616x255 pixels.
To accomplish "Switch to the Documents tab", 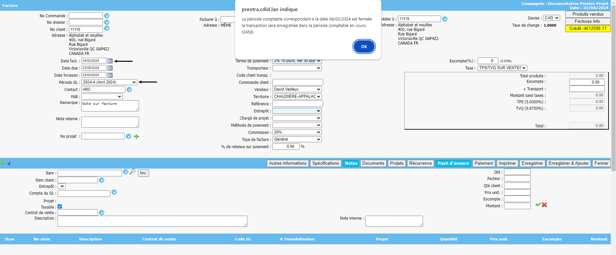I will click(x=373, y=163).
